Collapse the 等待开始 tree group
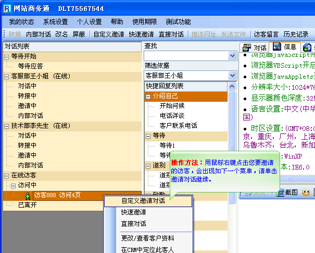 [x=6, y=56]
